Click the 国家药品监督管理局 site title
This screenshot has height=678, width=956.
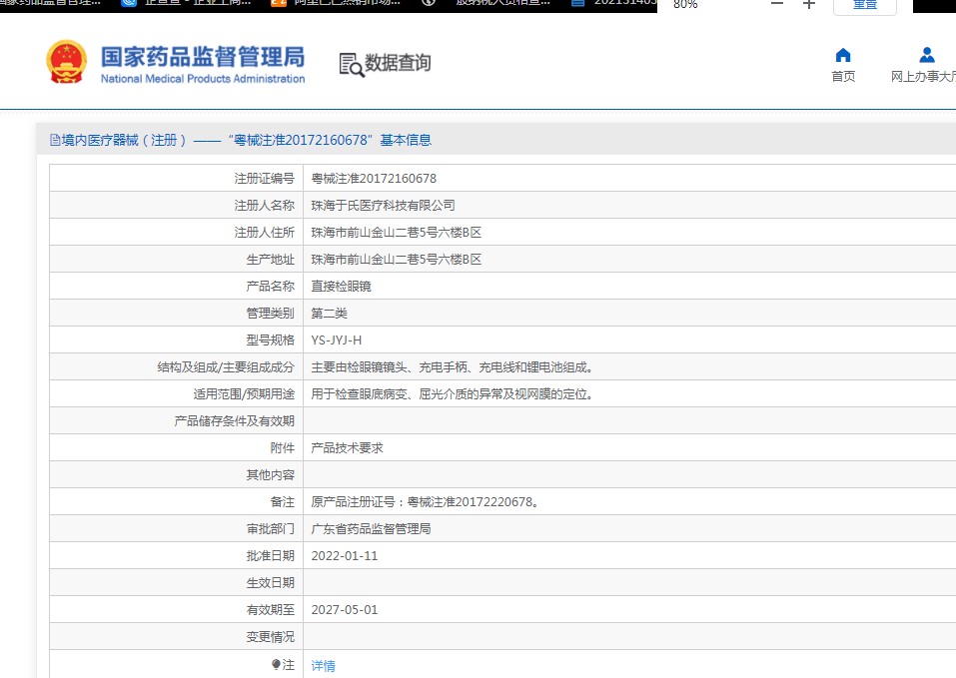click(x=203, y=57)
